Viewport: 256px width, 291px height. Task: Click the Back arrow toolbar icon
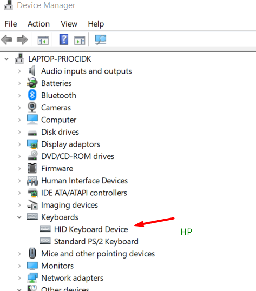pos(6,39)
